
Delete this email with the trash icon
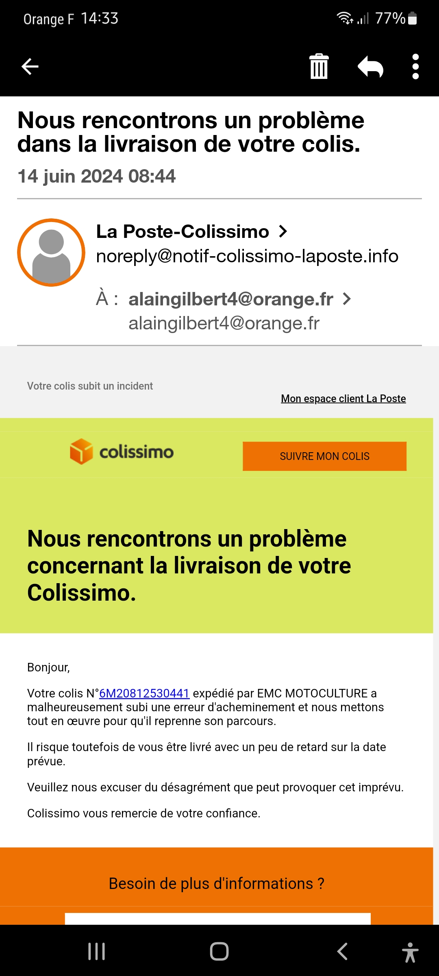[319, 66]
